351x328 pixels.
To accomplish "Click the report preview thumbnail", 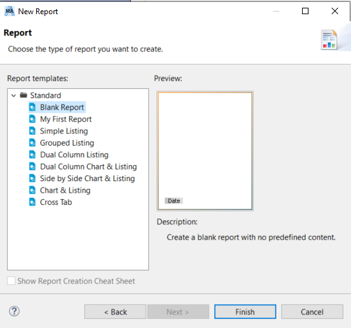I will tap(205, 151).
